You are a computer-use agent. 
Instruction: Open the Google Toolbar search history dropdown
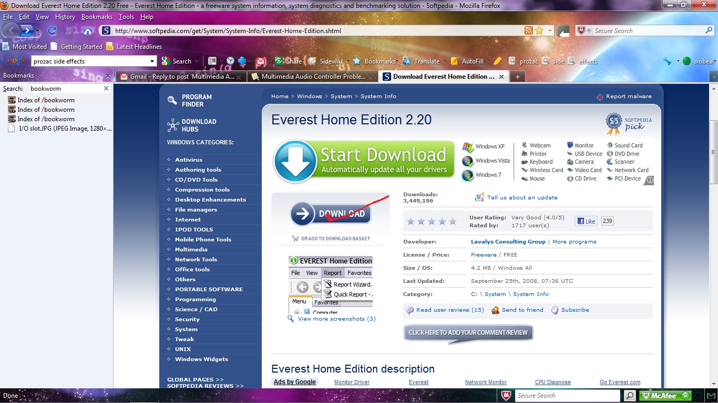point(152,61)
